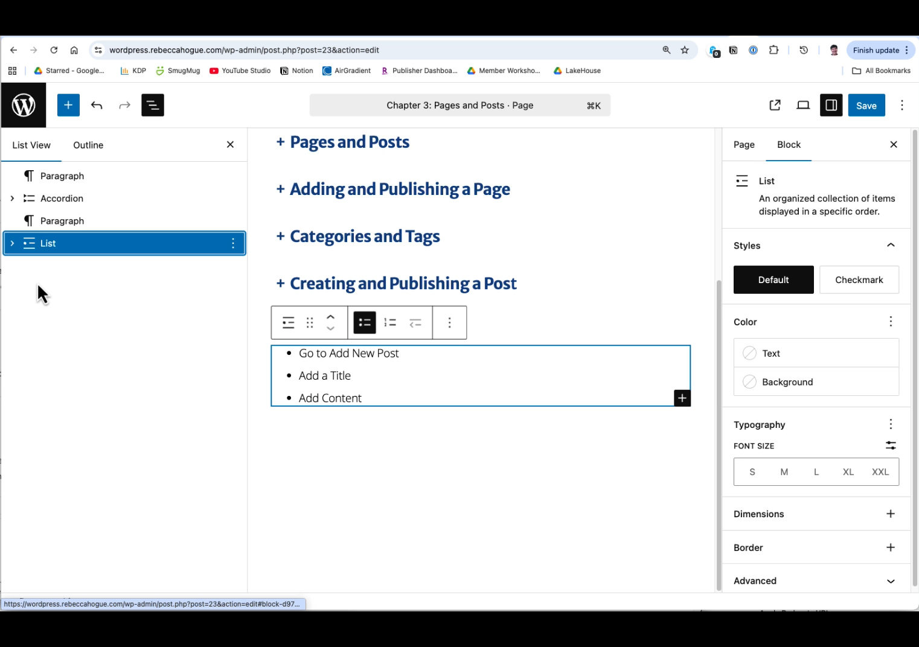Expand the List item in List View
Image resolution: width=919 pixels, height=647 pixels.
[12, 243]
